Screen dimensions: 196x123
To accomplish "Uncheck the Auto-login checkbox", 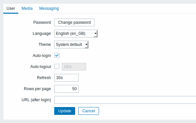I will 57,56.
